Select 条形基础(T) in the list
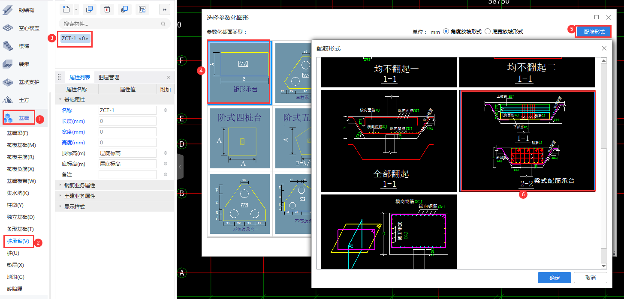This screenshot has width=624, height=299. pyautogui.click(x=21, y=229)
